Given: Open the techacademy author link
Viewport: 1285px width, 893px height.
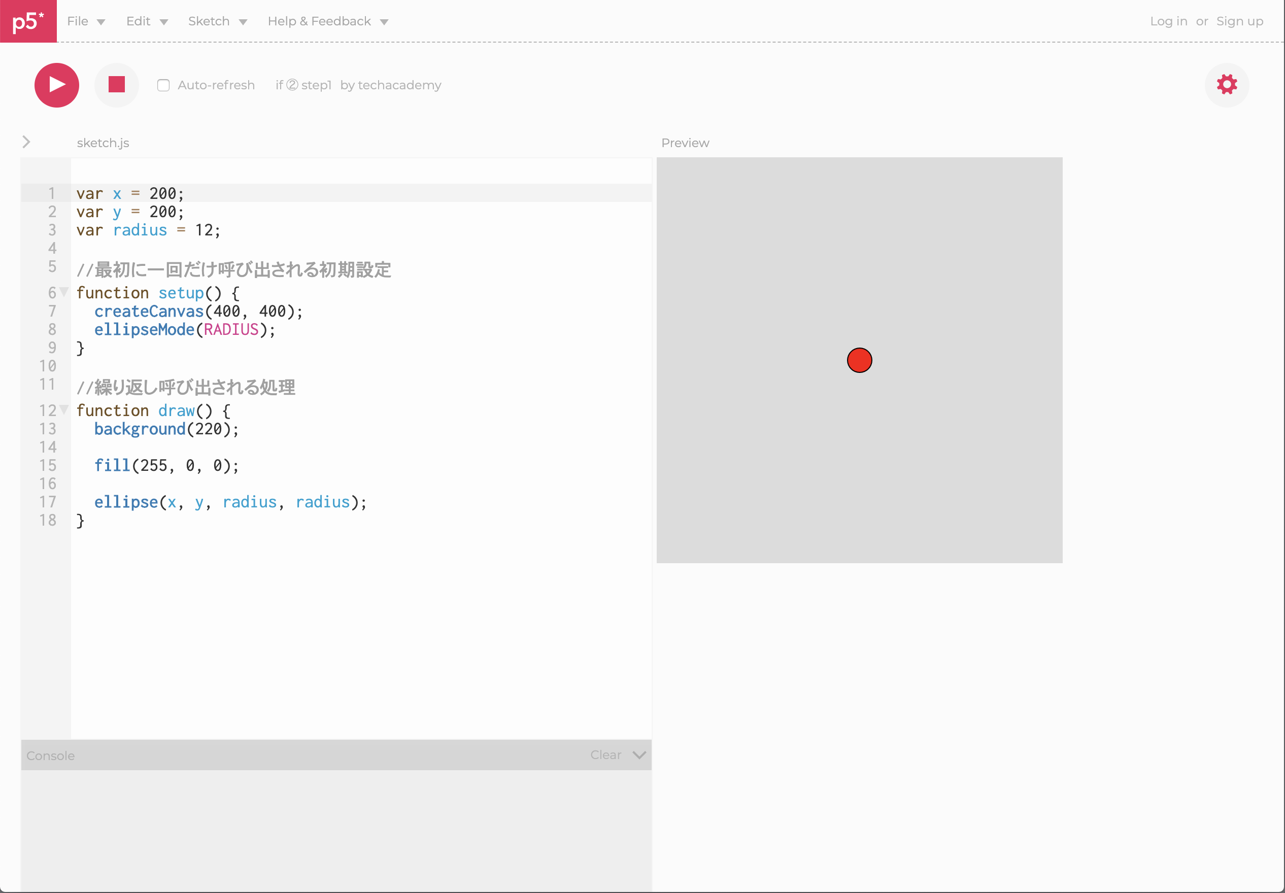Looking at the screenshot, I should pos(399,85).
